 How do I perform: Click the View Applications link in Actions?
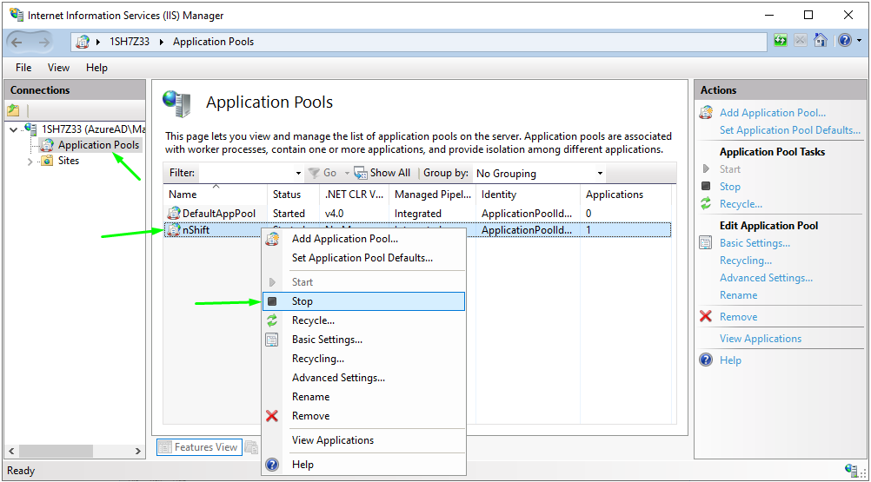pyautogui.click(x=761, y=339)
